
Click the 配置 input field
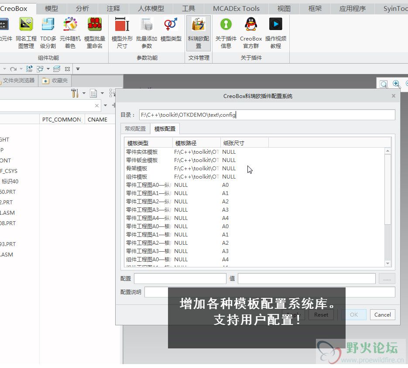(180, 278)
